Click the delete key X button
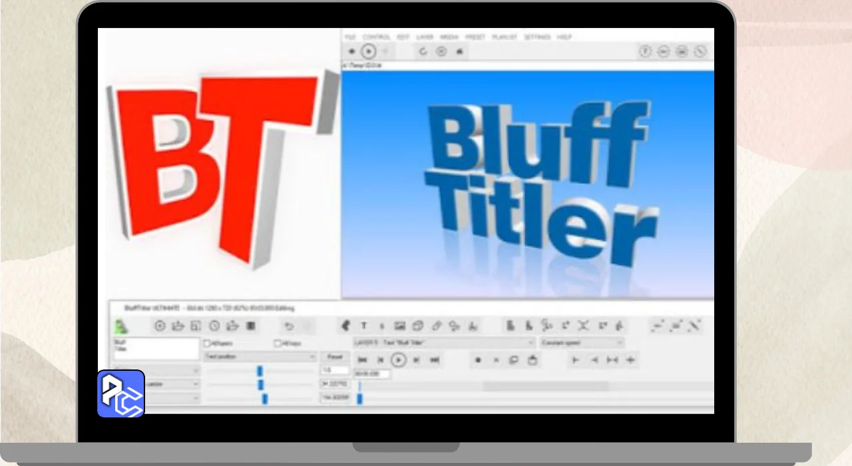 pyautogui.click(x=496, y=360)
